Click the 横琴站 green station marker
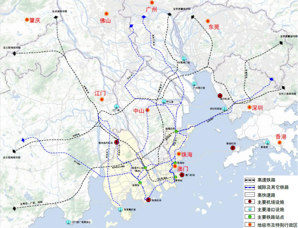298x228 pixels. [x=176, y=177]
